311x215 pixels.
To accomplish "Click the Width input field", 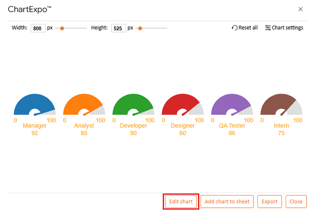I will point(38,28).
